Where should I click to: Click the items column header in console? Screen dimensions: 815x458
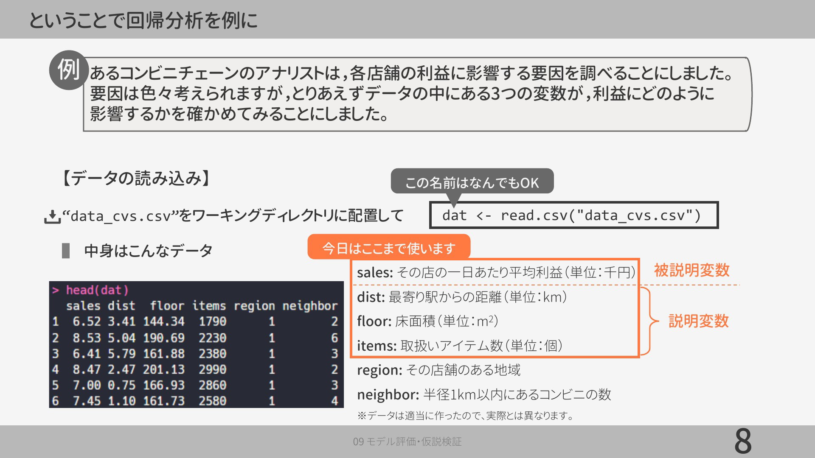pos(209,306)
